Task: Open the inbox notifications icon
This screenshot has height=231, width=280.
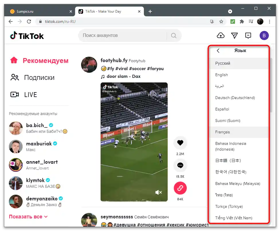Action: tap(248, 35)
